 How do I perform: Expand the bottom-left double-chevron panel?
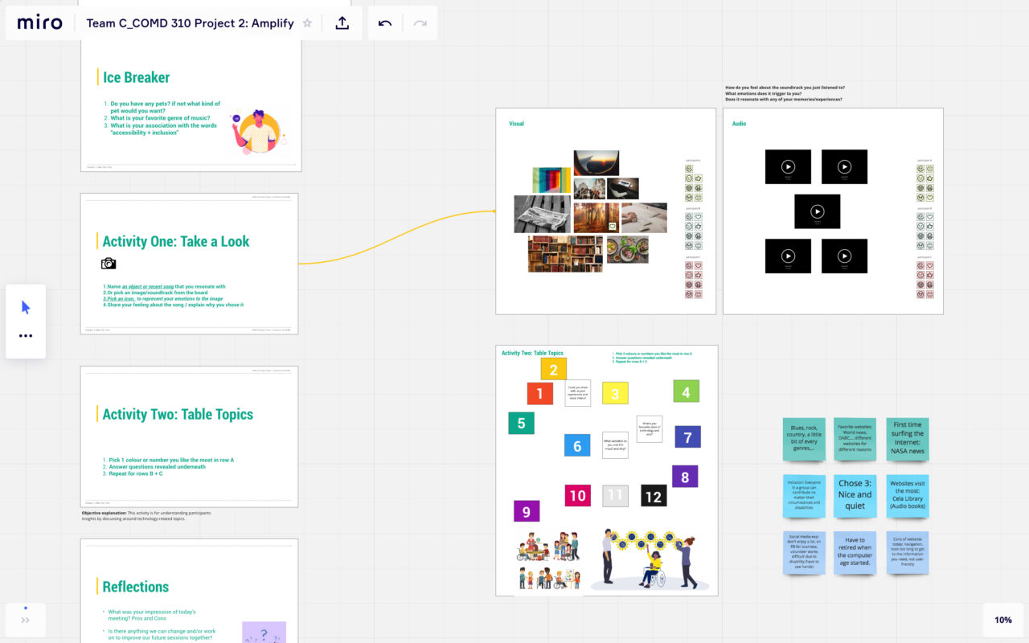(26, 620)
